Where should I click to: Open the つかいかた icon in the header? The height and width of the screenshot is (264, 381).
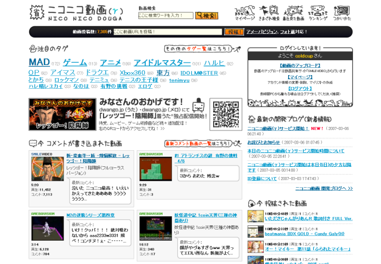click(x=342, y=13)
